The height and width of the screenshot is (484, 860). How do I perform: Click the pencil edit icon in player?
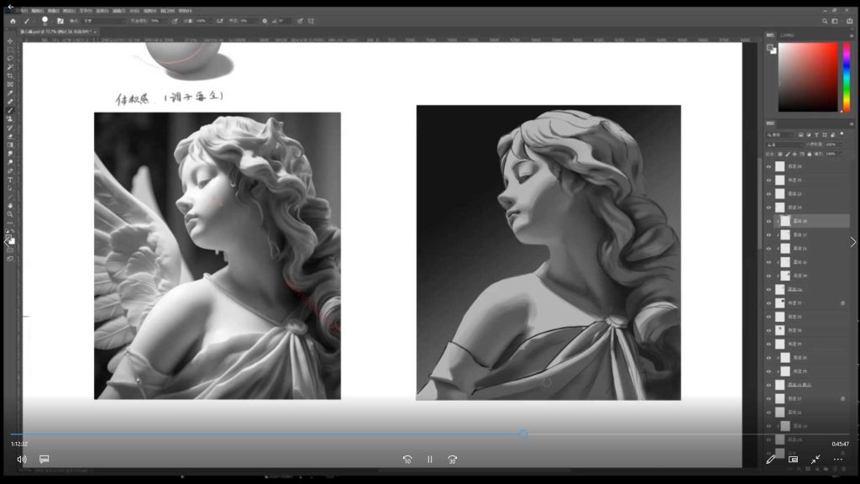click(x=771, y=460)
